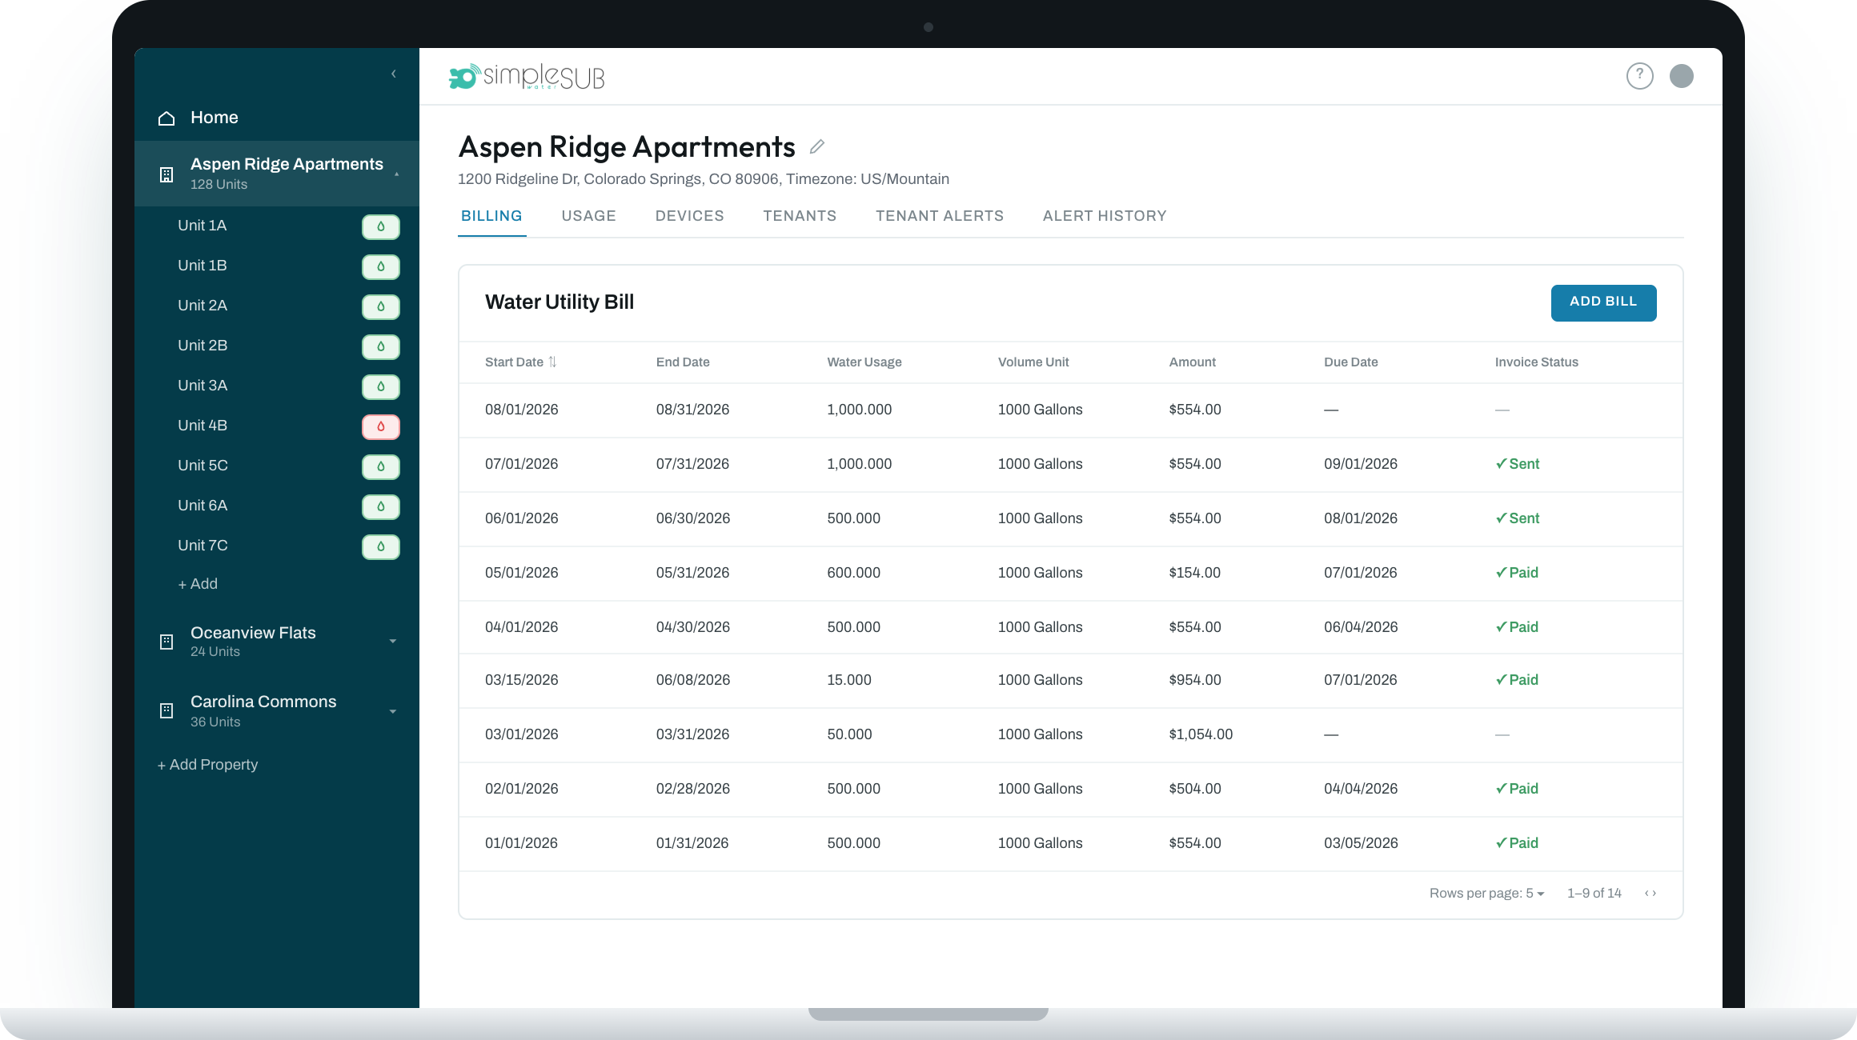1857x1040 pixels.
Task: Click the Sent status for 07/01/2026 bill
Action: pyautogui.click(x=1518, y=464)
